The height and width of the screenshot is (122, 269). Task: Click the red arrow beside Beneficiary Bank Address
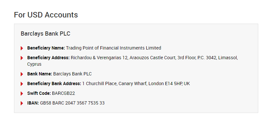(x=22, y=84)
